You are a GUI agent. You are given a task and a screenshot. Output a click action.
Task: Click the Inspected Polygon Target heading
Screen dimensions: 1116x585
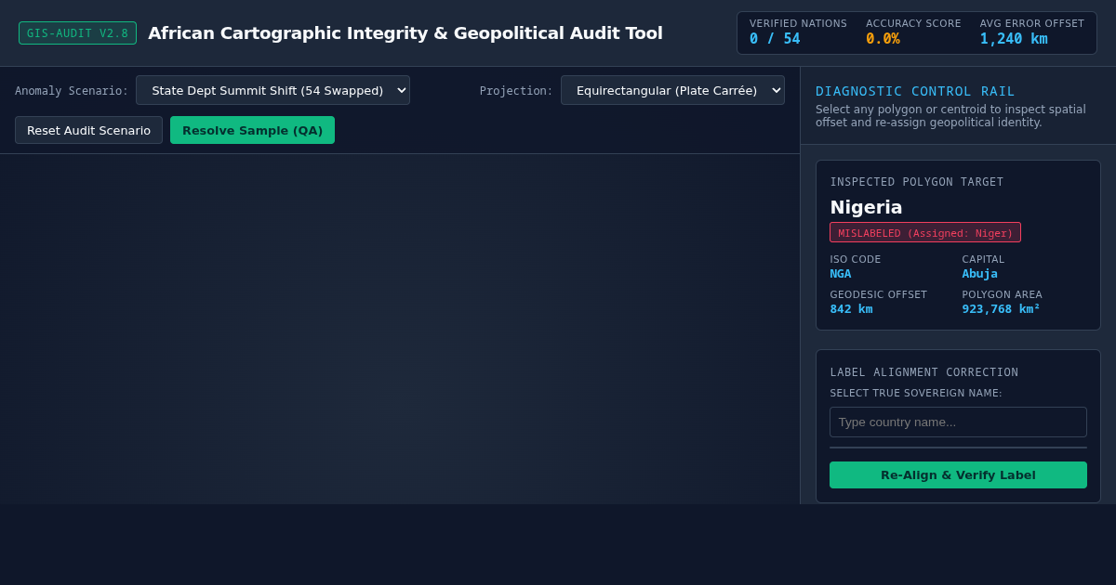[916, 182]
